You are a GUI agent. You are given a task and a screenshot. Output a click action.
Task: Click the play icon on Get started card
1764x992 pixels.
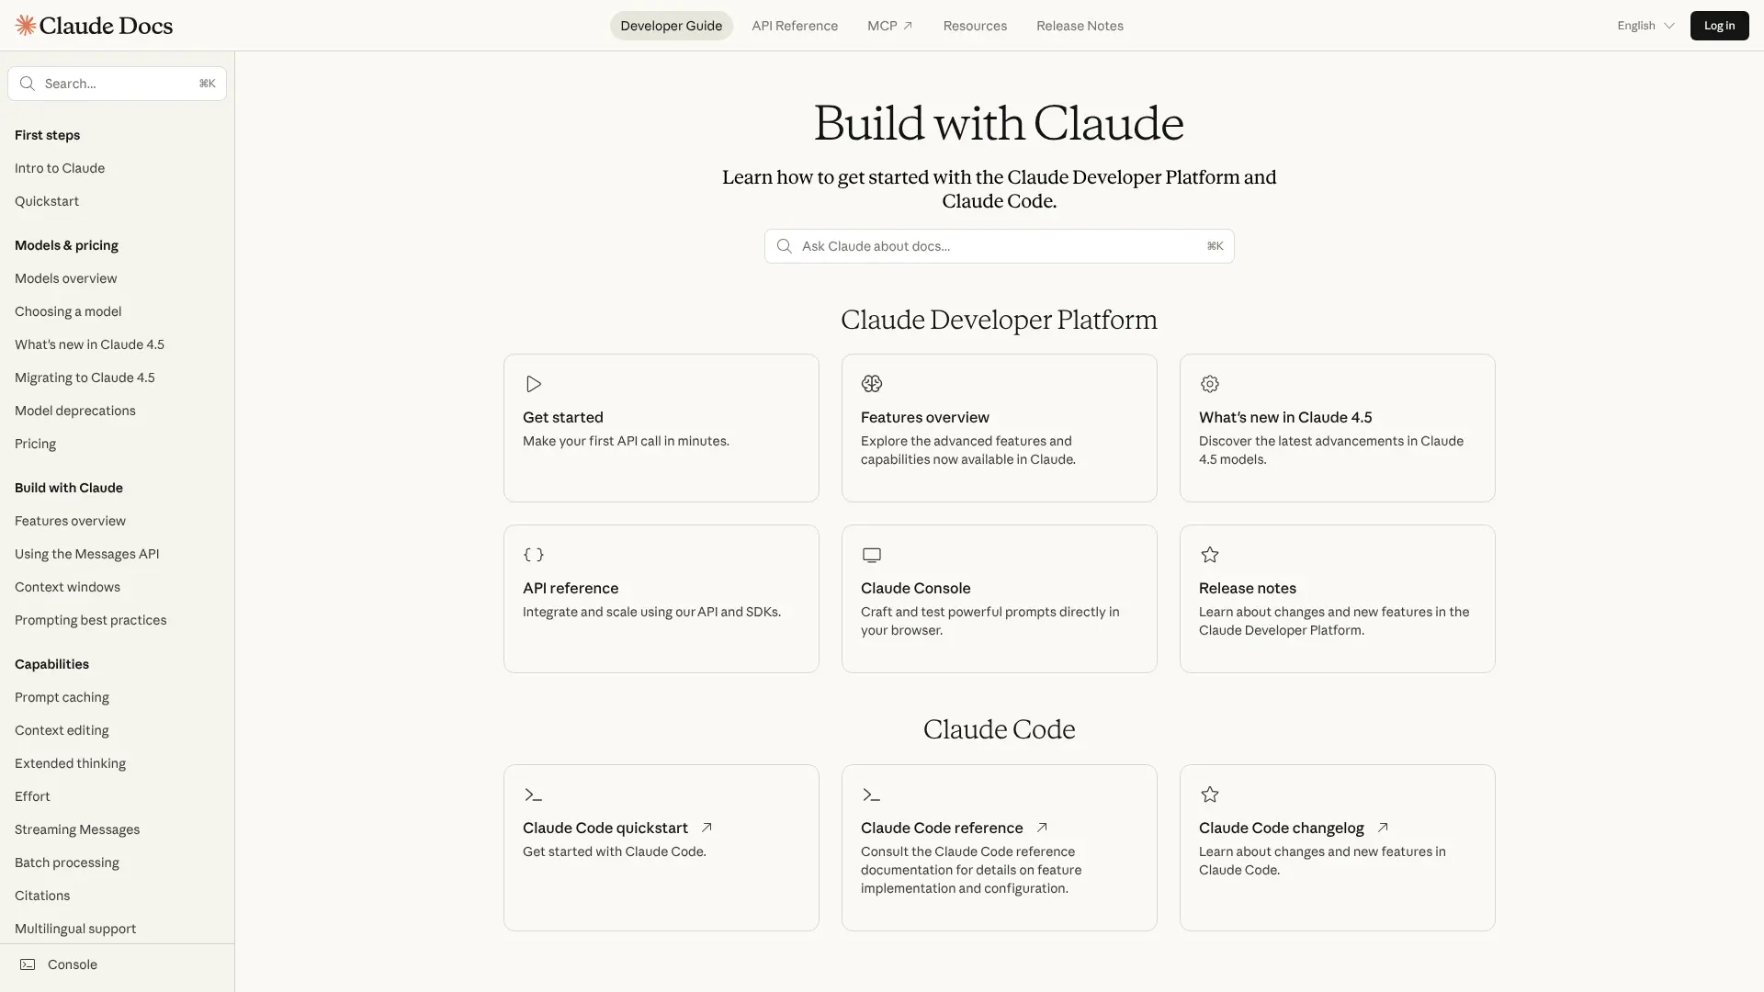tap(533, 384)
